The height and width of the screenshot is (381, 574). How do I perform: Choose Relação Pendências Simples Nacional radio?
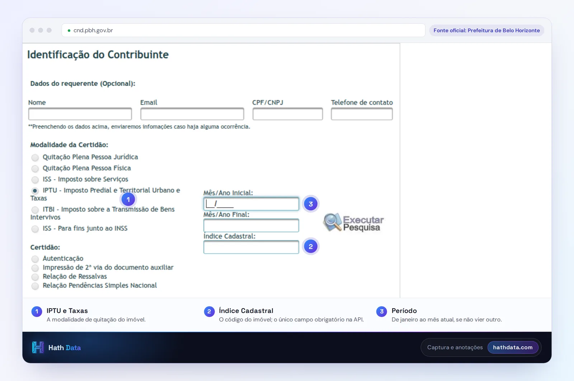(x=35, y=286)
